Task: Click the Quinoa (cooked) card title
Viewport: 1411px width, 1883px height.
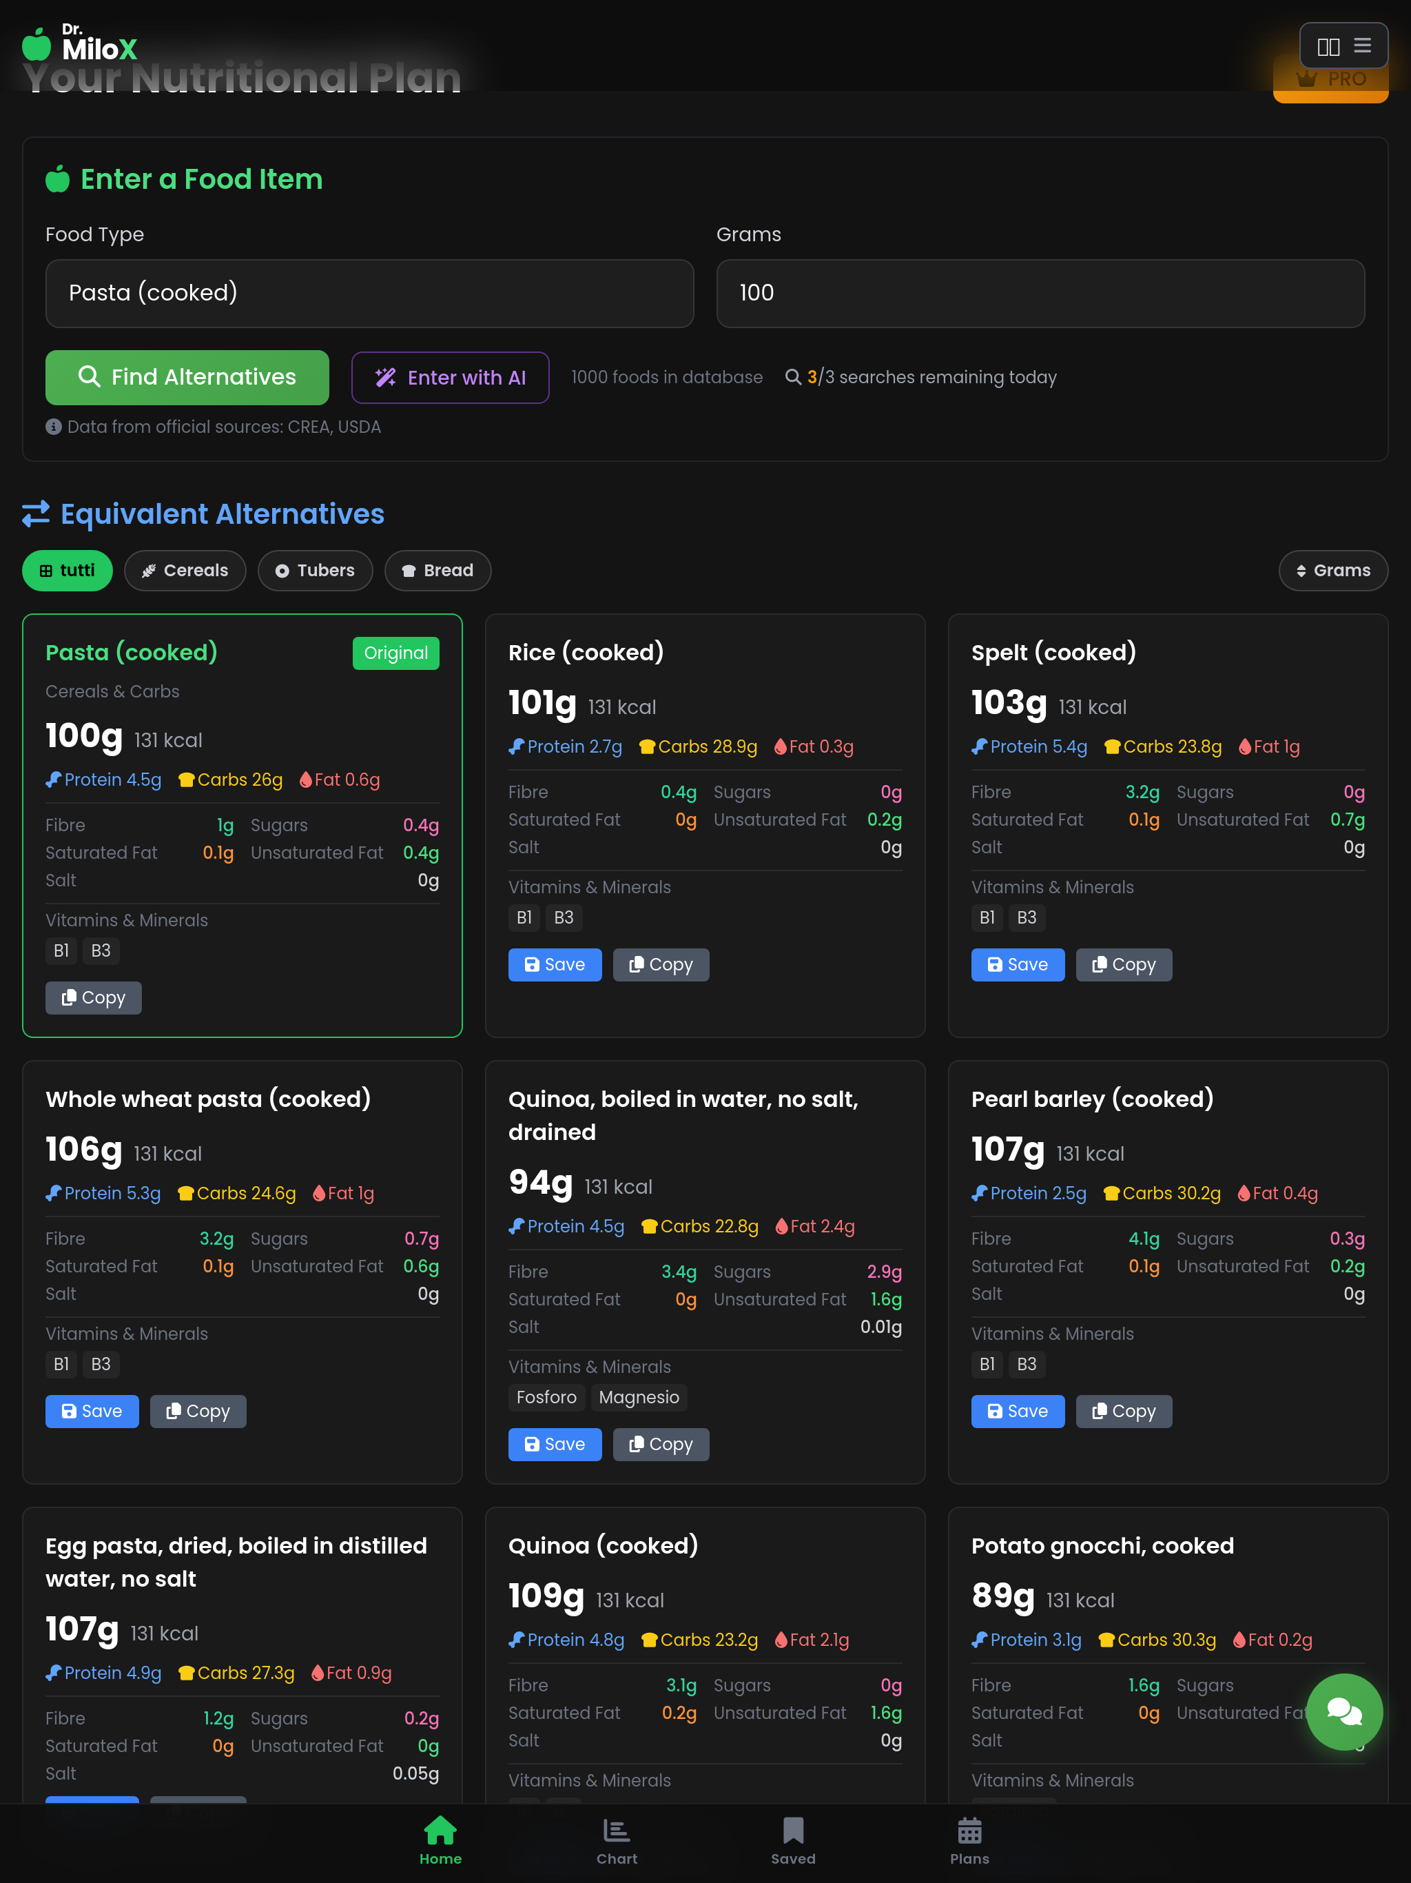Action: 603,1545
